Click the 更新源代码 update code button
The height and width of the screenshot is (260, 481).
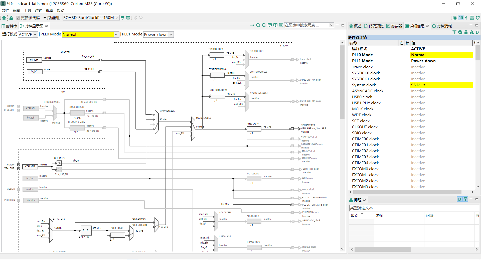[28, 18]
